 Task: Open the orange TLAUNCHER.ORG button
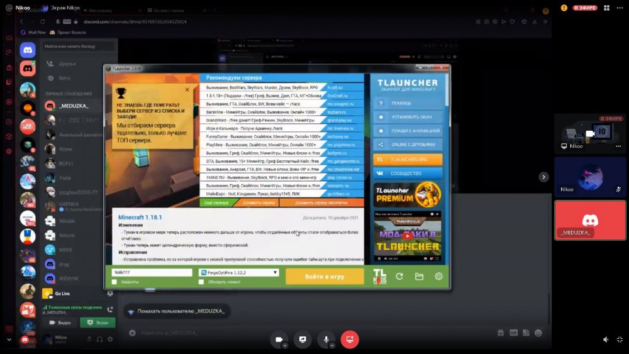click(408, 160)
